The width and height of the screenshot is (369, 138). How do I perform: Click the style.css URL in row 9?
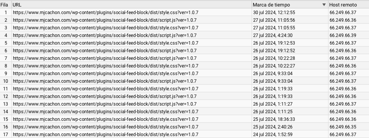(106, 74)
